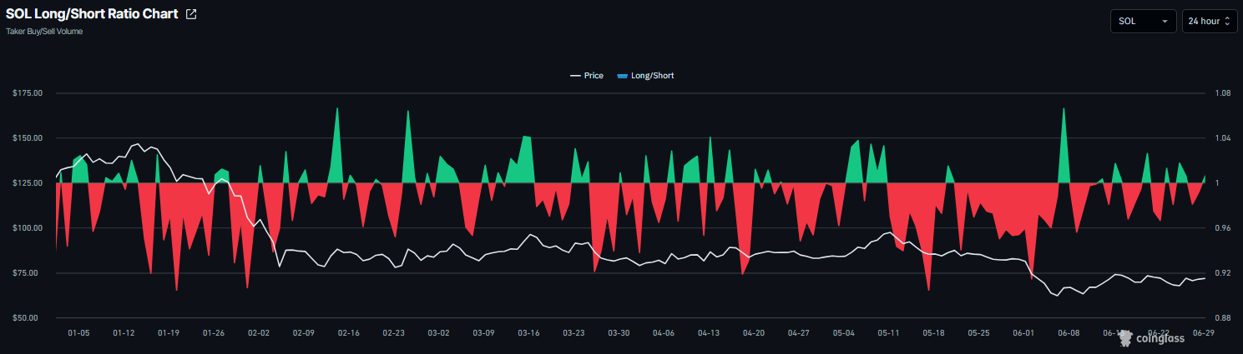
Task: Click the dropdown arrow beside SOL
Action: [x=1165, y=22]
